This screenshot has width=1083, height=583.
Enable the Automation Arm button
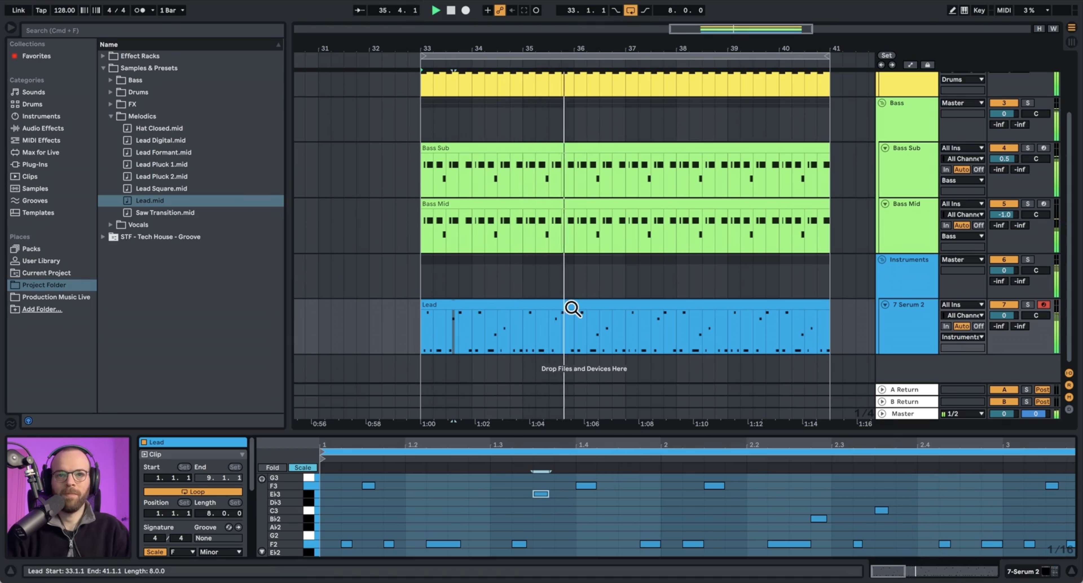click(x=499, y=10)
